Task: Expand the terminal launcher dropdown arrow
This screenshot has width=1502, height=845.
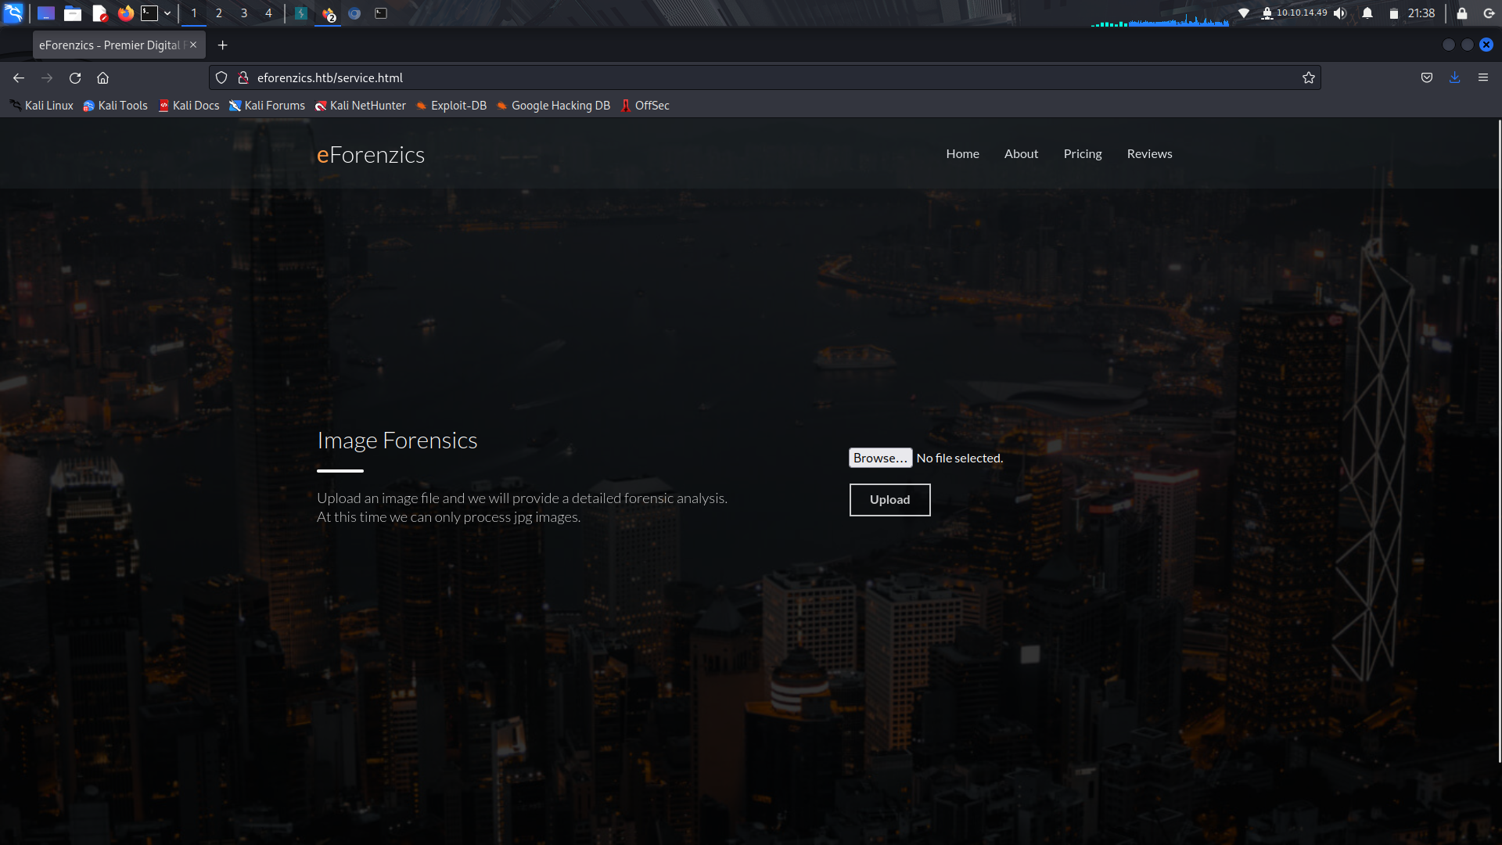Action: tap(167, 13)
